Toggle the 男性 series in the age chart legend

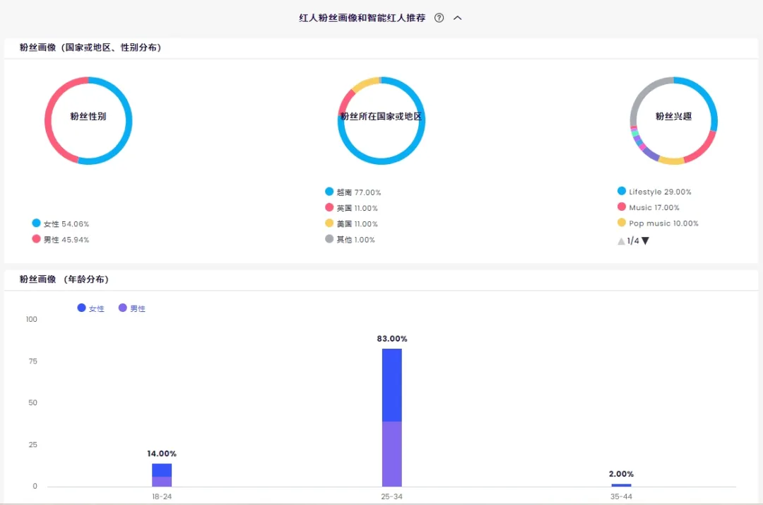coord(131,308)
